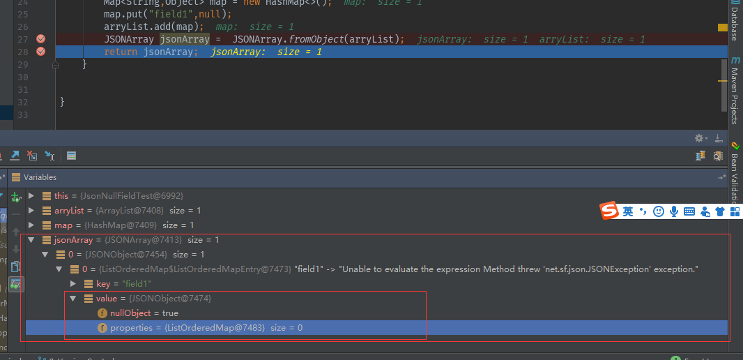Open the Sogou soft keyboard icon
743x360 pixels.
click(689, 211)
